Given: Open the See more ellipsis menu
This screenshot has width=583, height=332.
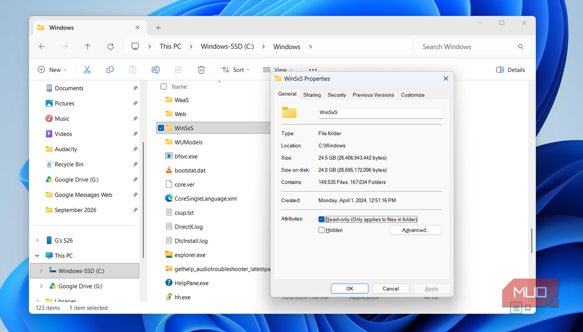Looking at the screenshot, I should (x=313, y=70).
